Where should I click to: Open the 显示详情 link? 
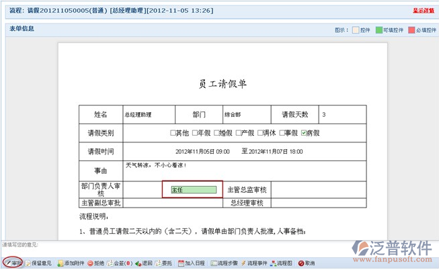(x=424, y=11)
